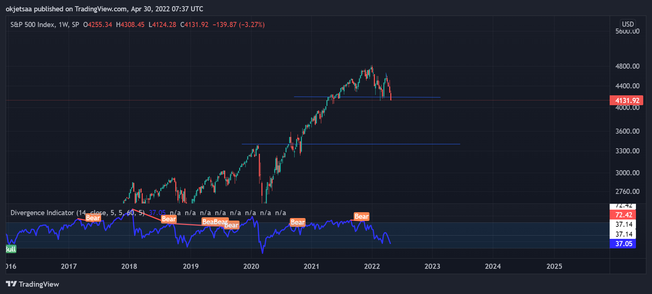Click the Bear label between 2018 and 2019

click(x=169, y=219)
